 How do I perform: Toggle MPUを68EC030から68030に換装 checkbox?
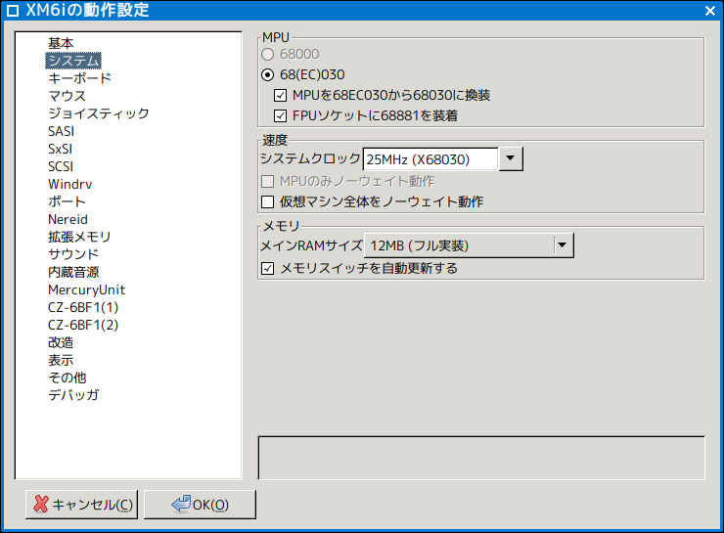tap(280, 96)
